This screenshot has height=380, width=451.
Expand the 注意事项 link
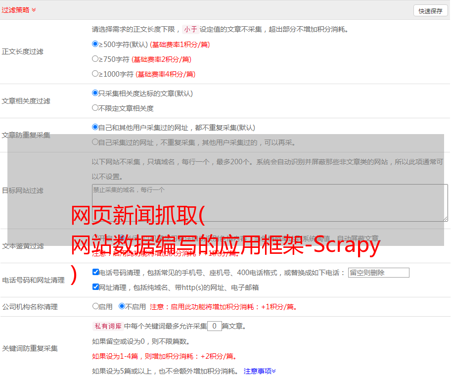[x=260, y=371]
